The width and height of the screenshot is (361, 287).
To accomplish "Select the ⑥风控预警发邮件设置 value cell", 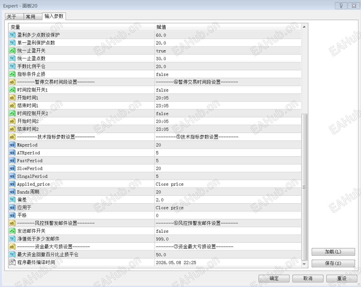I will tap(228, 223).
